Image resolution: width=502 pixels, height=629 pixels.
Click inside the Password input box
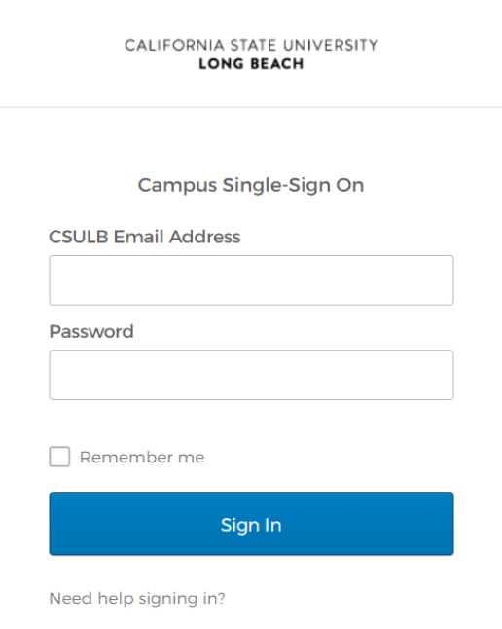click(251, 375)
